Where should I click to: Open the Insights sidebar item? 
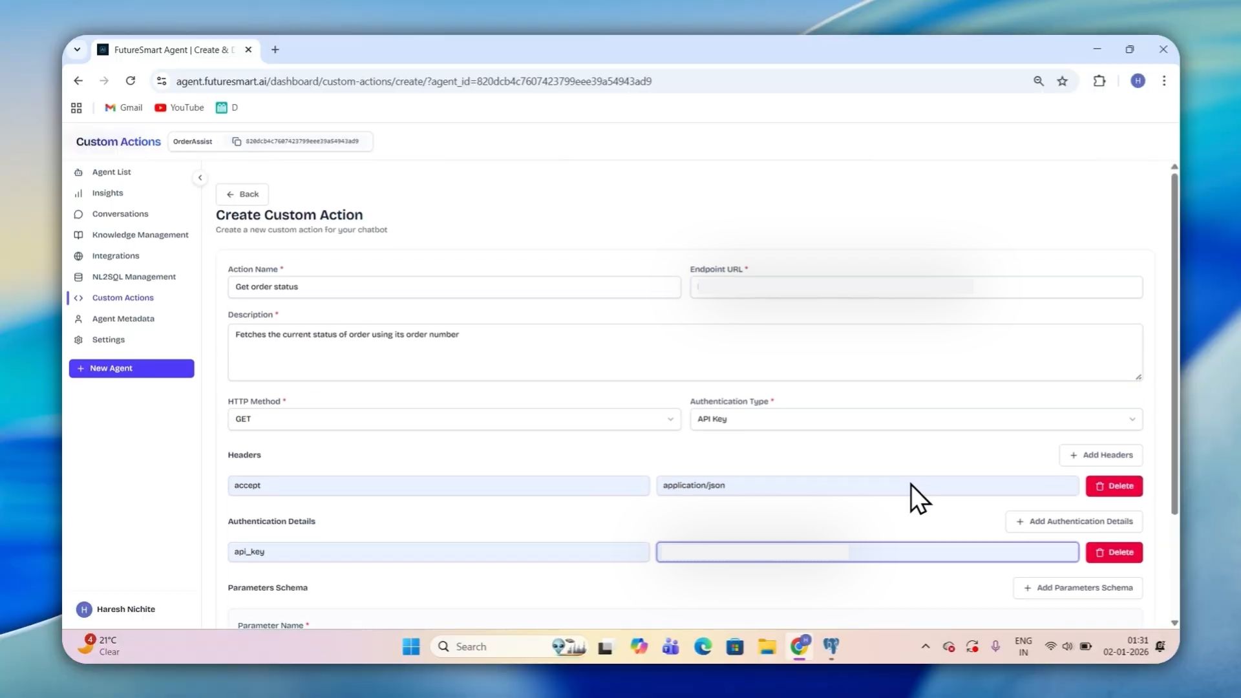click(x=107, y=193)
